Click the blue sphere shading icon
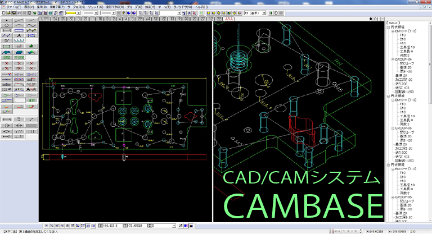The image size is (432, 234). point(129,13)
